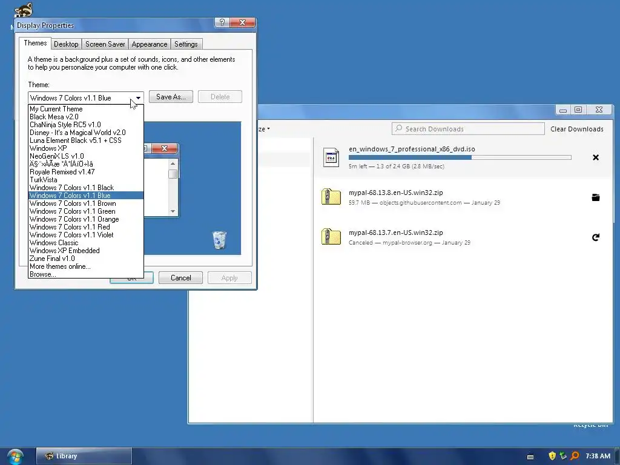The image size is (620, 465).
Task: Click into the Search Downloads field
Action: pyautogui.click(x=468, y=129)
